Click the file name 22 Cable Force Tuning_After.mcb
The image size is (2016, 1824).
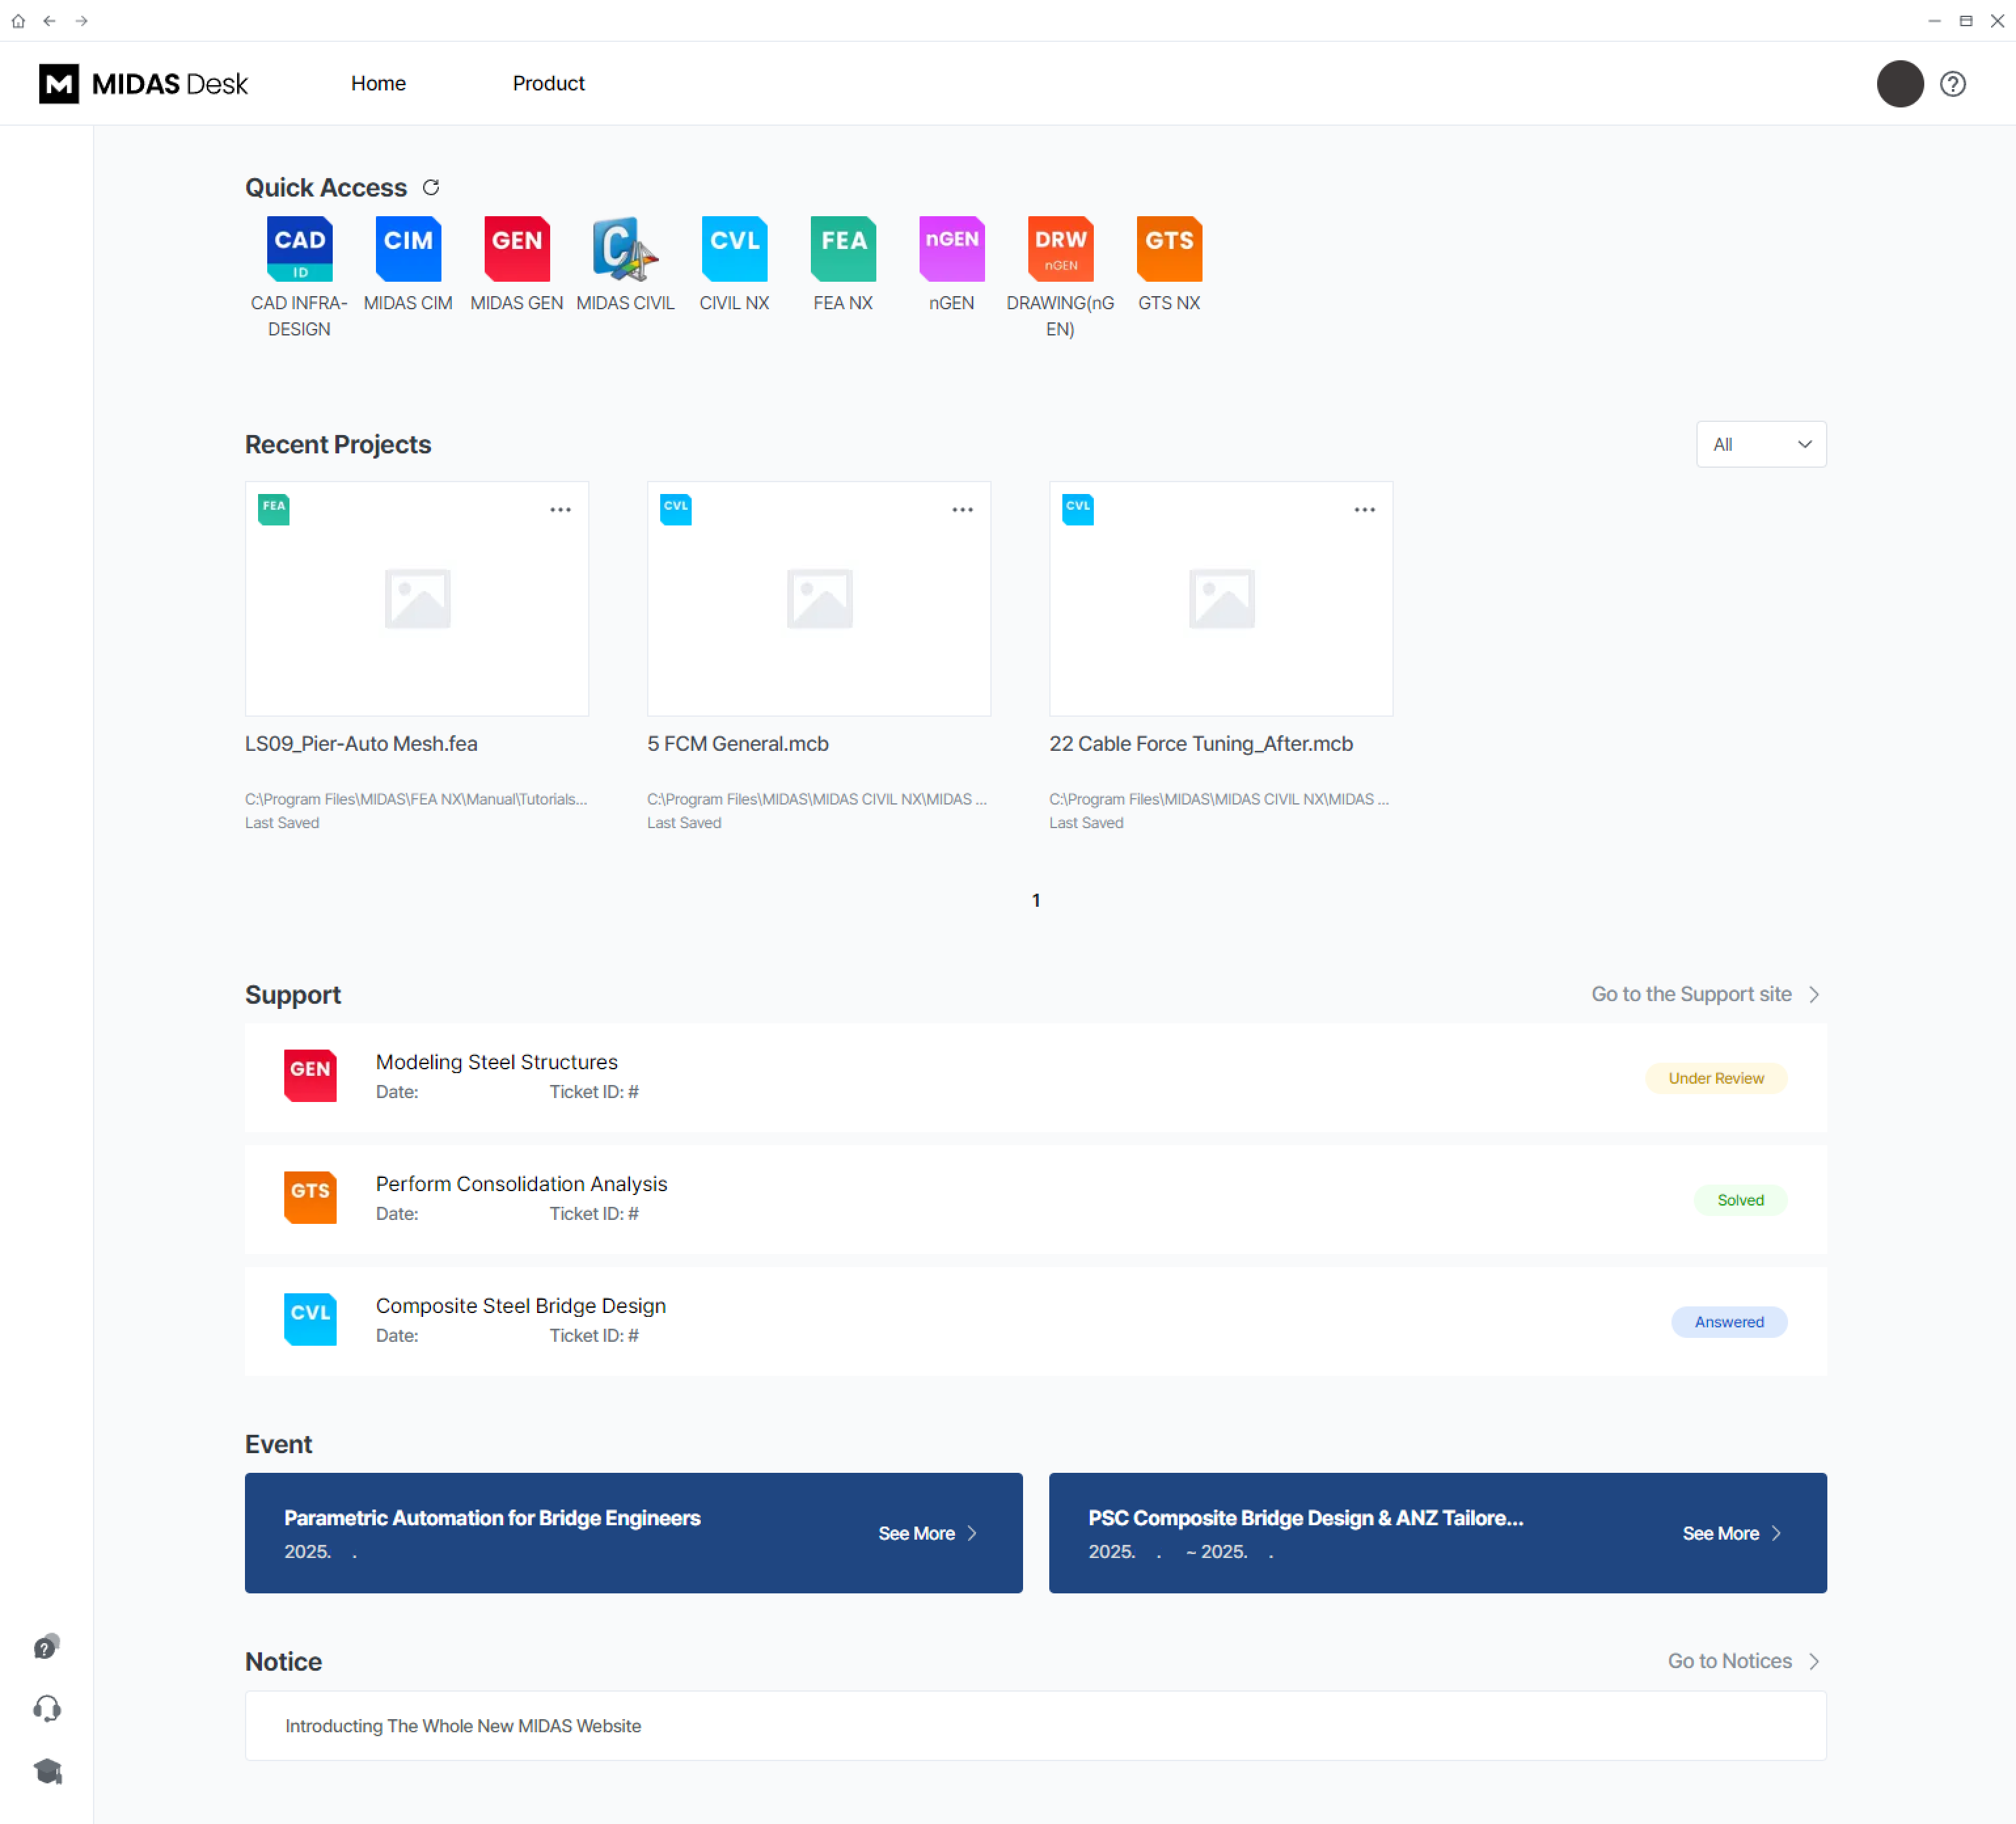pyautogui.click(x=1200, y=744)
